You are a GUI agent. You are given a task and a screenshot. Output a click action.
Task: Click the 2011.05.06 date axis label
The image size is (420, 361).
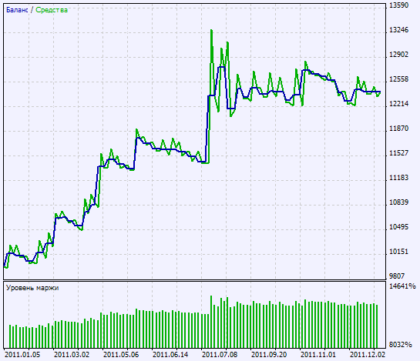pos(121,355)
